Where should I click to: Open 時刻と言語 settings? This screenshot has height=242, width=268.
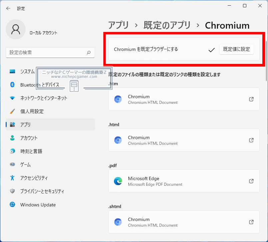[50, 151]
